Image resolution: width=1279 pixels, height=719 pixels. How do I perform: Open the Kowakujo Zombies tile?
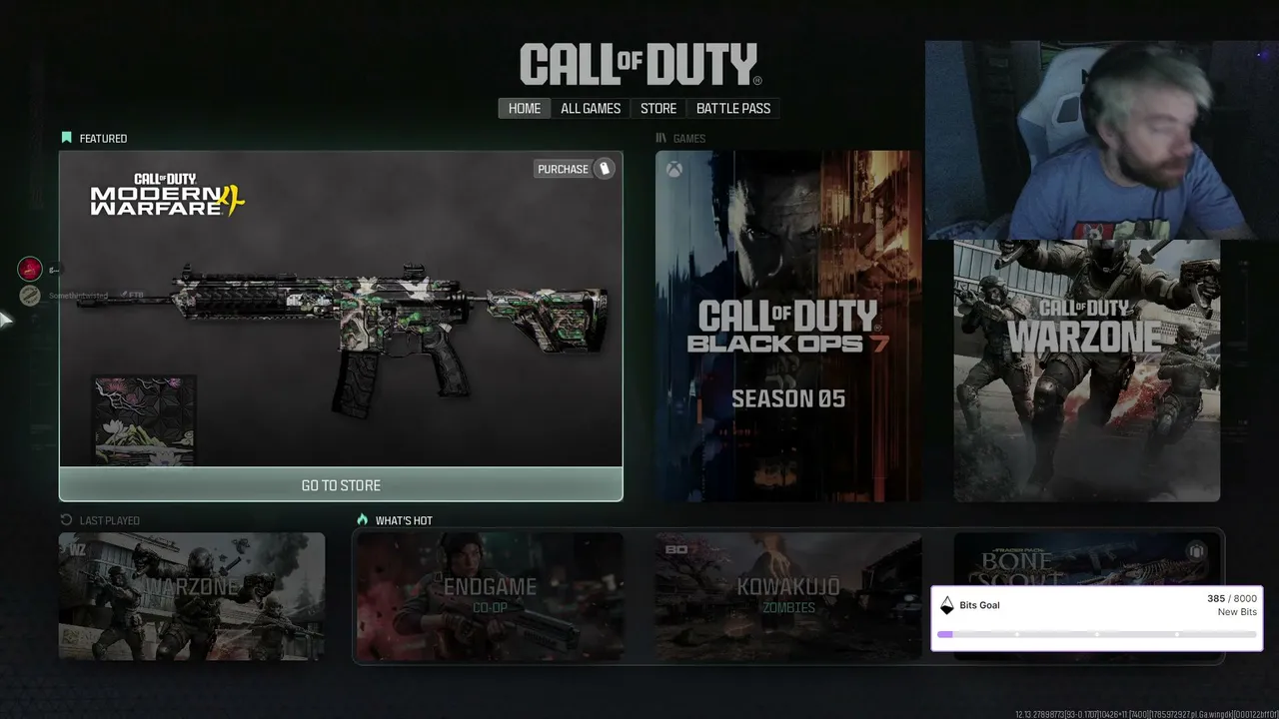(x=788, y=596)
